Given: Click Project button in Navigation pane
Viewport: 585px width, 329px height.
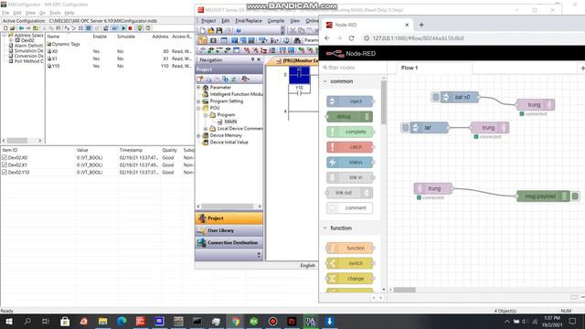Looking at the screenshot, I should click(229, 218).
